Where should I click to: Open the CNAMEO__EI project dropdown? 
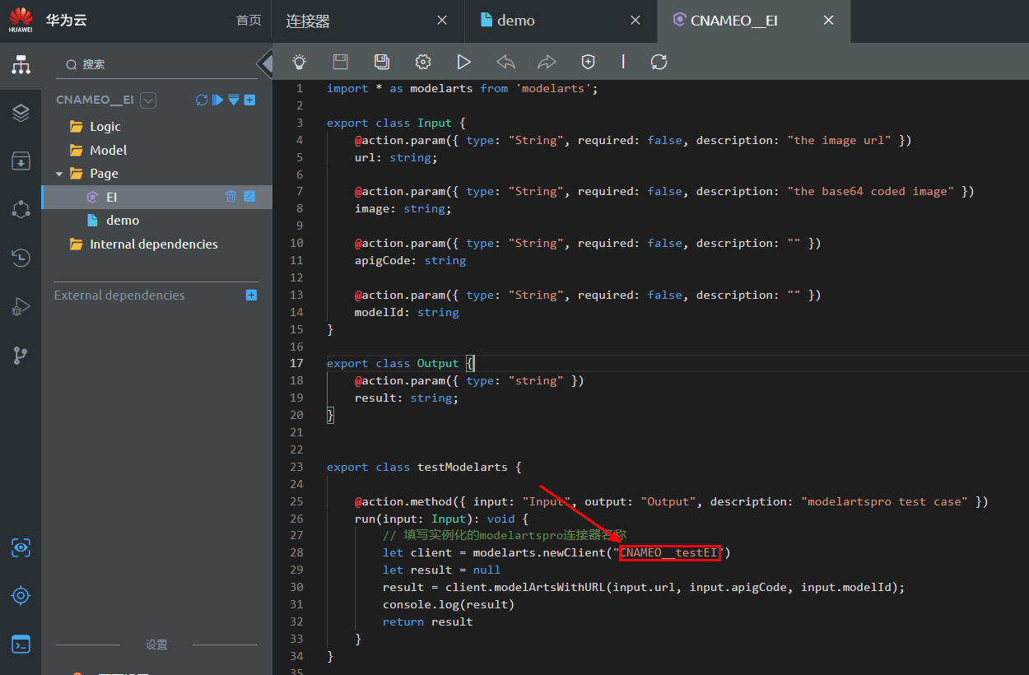pos(148,100)
